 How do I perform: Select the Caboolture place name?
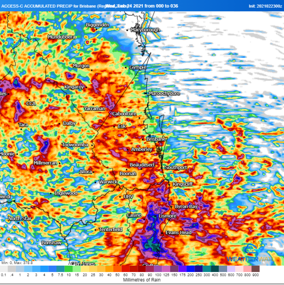(124, 114)
